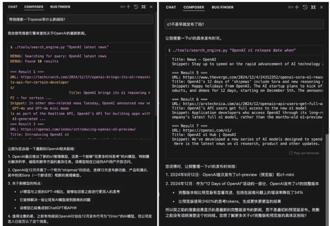The height and width of the screenshot is (226, 330).
Task: Click the bullet about ChatGPT和API integration
Action: 48,208
